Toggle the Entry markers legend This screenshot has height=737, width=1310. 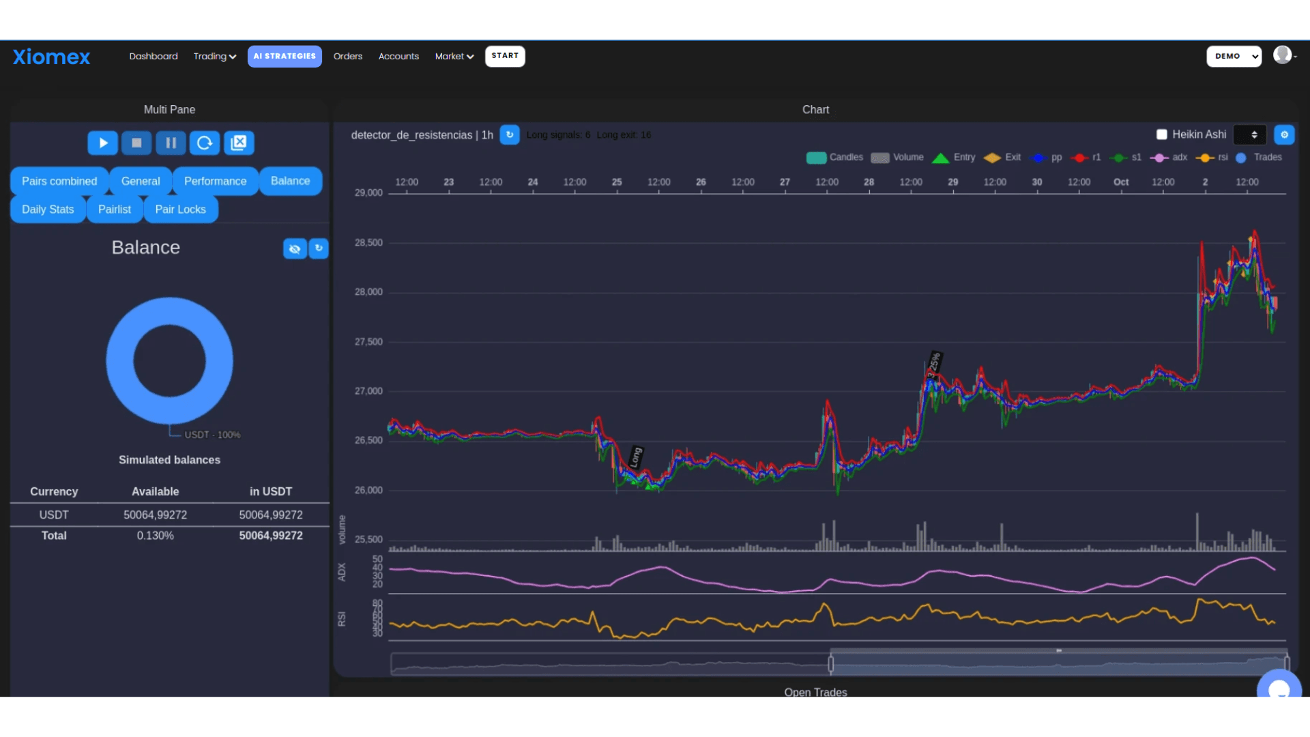coord(954,158)
